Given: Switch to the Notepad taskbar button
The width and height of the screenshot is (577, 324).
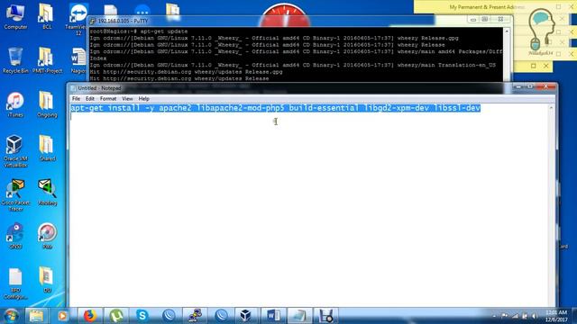Looking at the screenshot, I should (299, 316).
